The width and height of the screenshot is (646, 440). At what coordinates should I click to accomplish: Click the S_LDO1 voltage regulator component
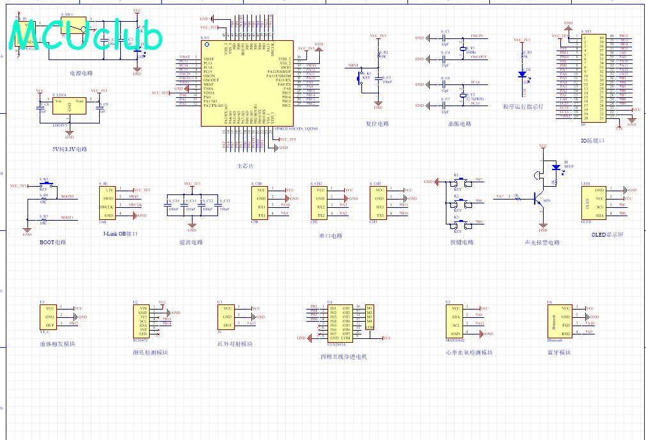pos(69,106)
